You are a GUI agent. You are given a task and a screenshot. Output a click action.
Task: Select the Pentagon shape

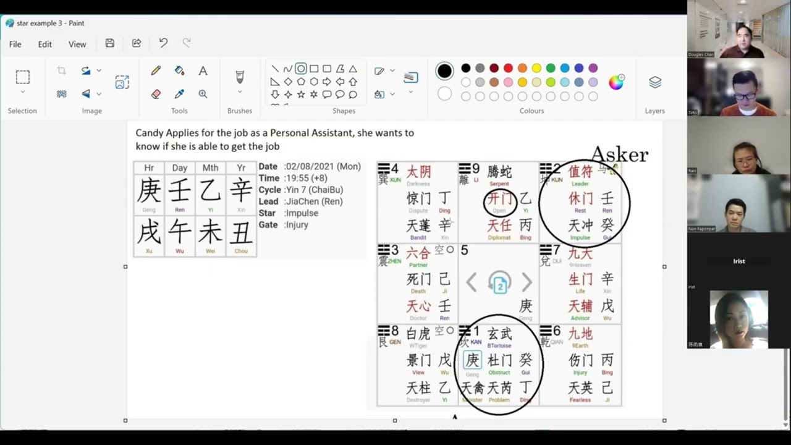tap(301, 82)
